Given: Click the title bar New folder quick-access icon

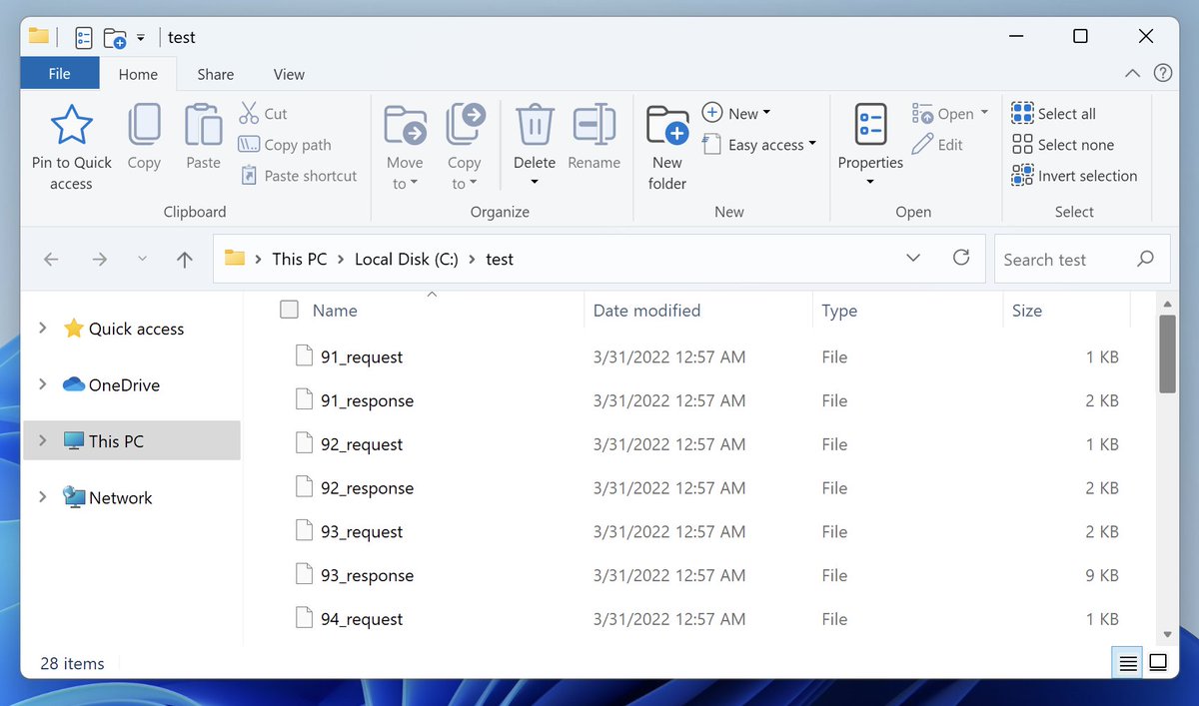Looking at the screenshot, I should (x=115, y=38).
